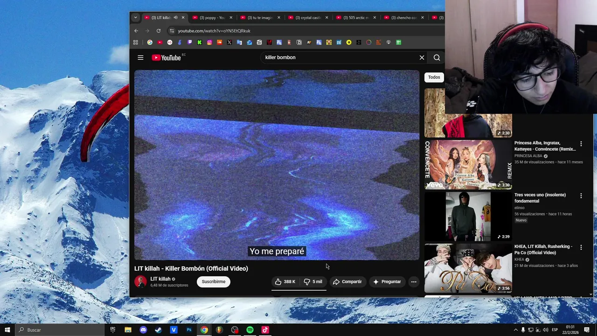Click the Preguntar button
Image resolution: width=597 pixels, height=336 pixels.
[x=387, y=281]
